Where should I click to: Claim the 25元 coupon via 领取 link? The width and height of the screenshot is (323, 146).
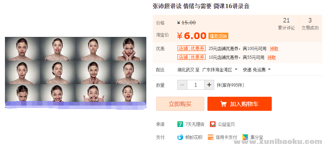274,49
